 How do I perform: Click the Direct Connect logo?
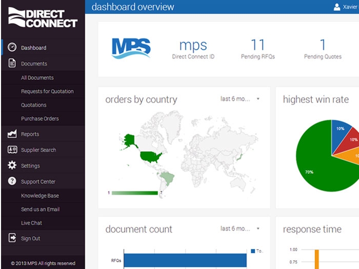[x=43, y=17]
